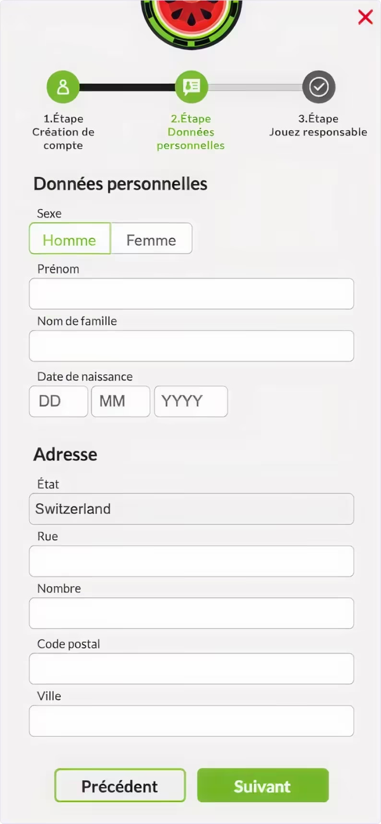This screenshot has width=381, height=824.
Task: Go to step labeled 3.Étape Jouez responsable
Action: pyautogui.click(x=318, y=125)
